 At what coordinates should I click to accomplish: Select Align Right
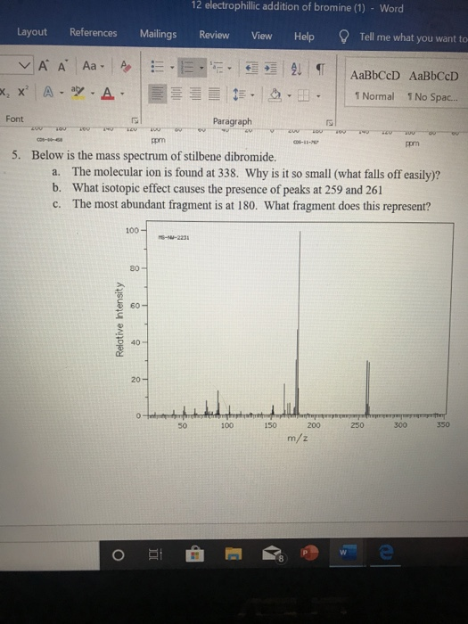pos(195,94)
